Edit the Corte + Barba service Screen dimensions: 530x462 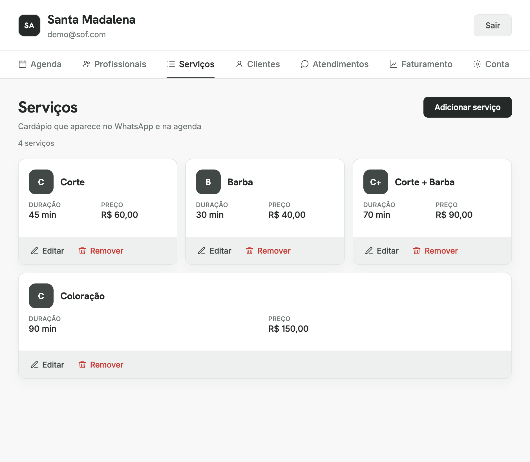coord(382,251)
